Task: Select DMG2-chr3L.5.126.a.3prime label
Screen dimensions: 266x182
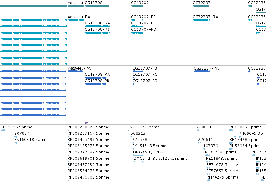Action: (x=161, y=159)
